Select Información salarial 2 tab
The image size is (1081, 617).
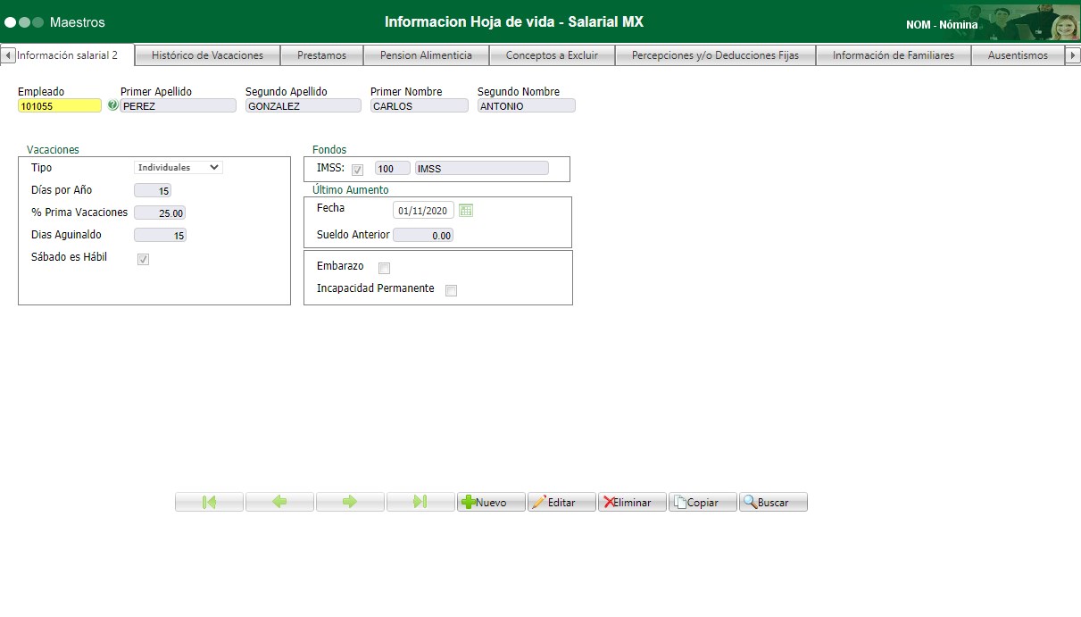pyautogui.click(x=67, y=55)
